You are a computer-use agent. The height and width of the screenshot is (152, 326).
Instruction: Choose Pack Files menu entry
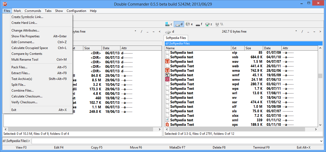37,67
